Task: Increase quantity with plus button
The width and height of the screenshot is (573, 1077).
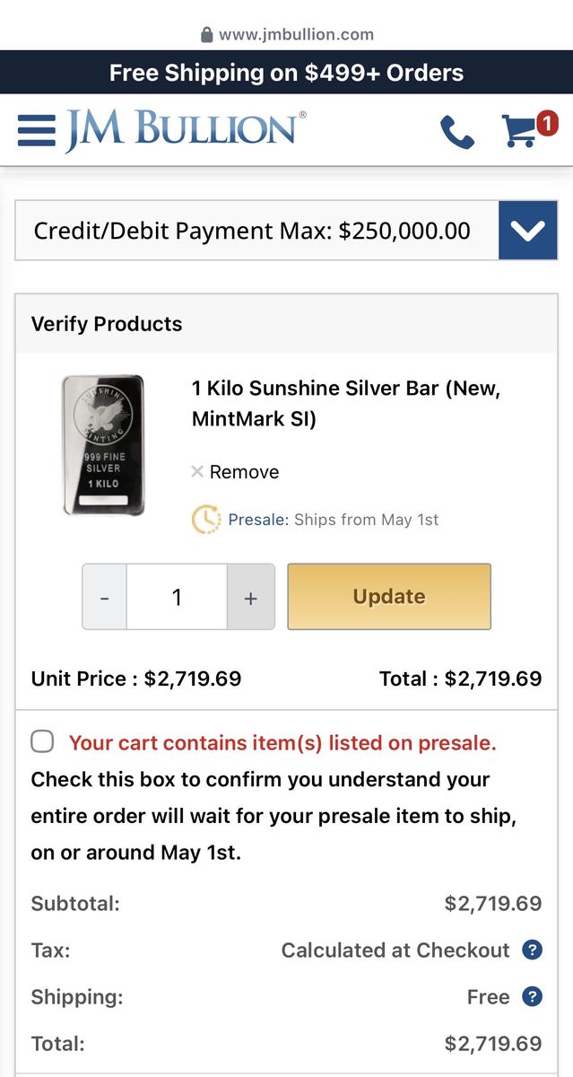Action: [x=250, y=597]
